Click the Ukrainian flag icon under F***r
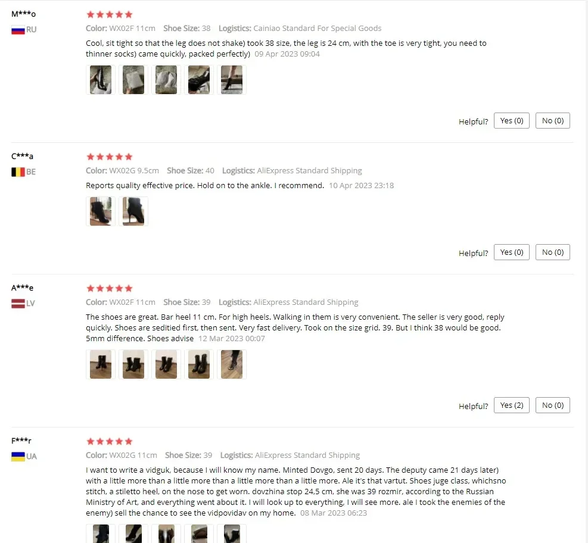Screen dimensions: 588x543 [18, 457]
